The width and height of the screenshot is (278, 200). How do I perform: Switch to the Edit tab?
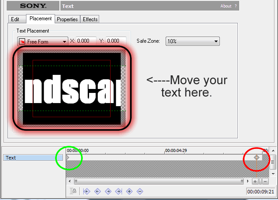15,19
